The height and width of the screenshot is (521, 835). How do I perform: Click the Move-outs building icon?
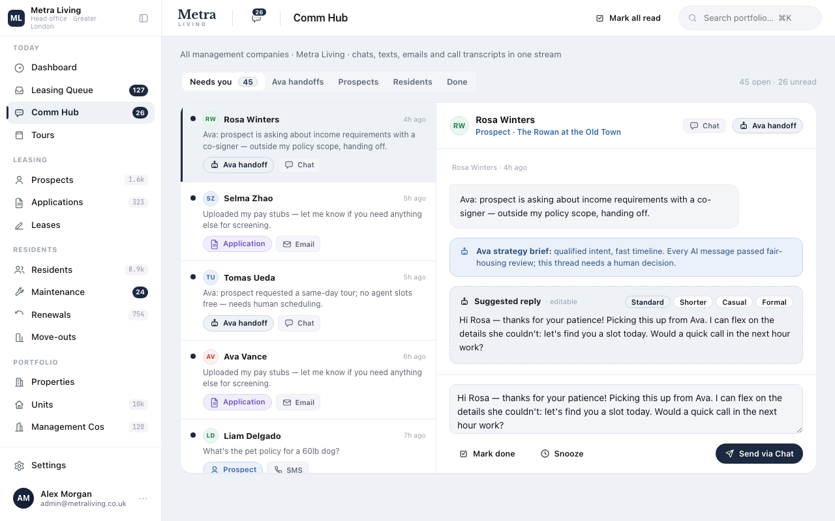point(20,337)
